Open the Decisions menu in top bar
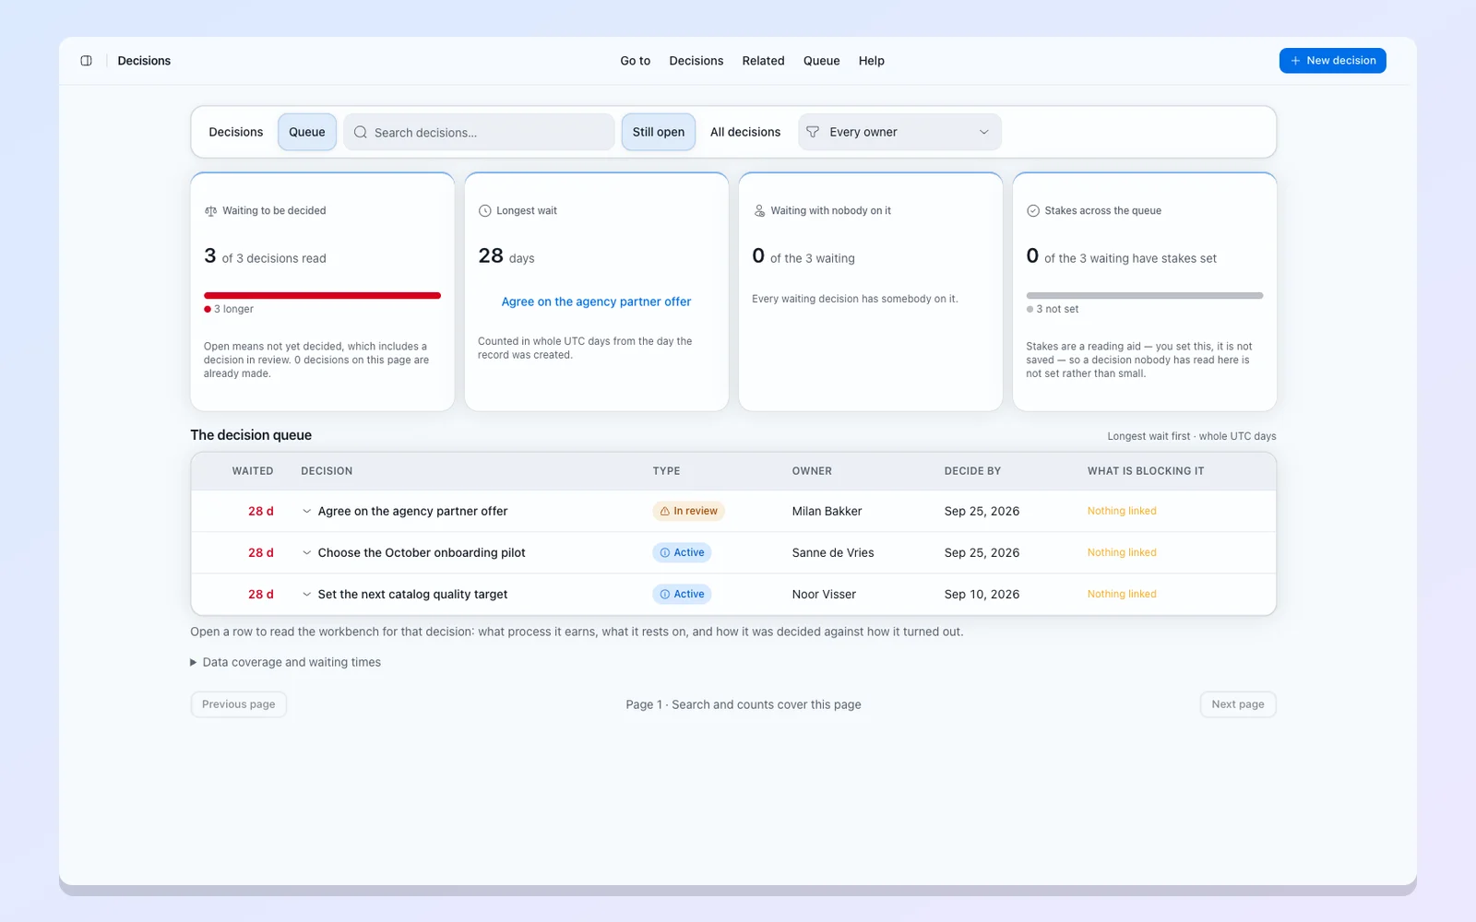The height and width of the screenshot is (922, 1476). point(696,61)
